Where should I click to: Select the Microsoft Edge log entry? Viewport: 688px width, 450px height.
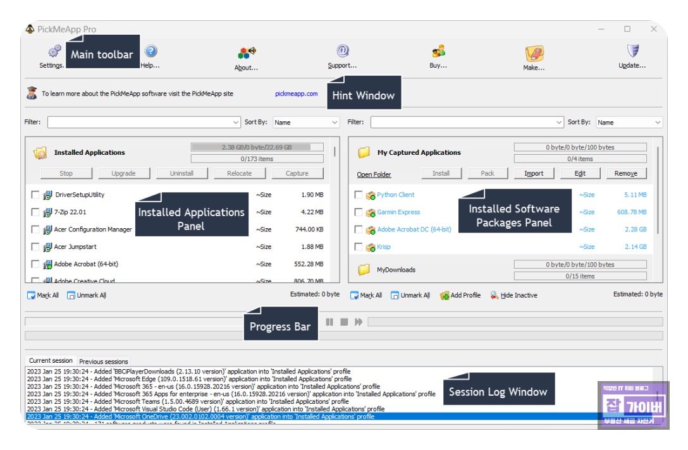(190, 379)
